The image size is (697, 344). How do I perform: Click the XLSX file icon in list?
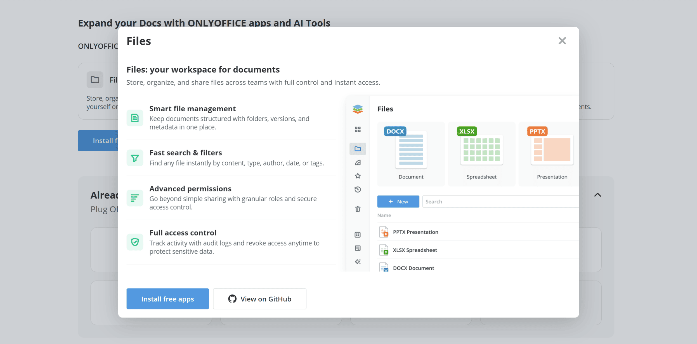point(384,250)
